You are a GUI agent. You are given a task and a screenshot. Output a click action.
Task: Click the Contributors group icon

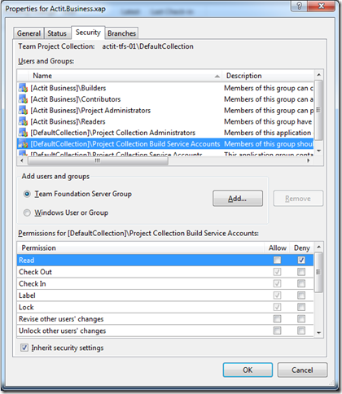point(24,99)
